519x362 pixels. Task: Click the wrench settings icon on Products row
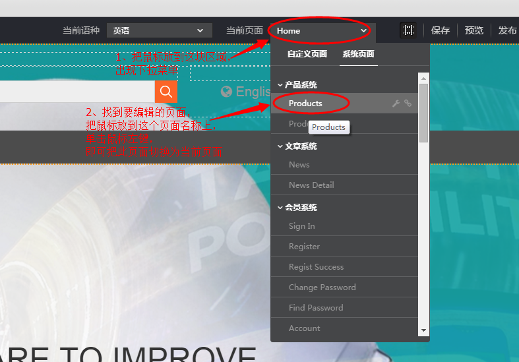[396, 104]
